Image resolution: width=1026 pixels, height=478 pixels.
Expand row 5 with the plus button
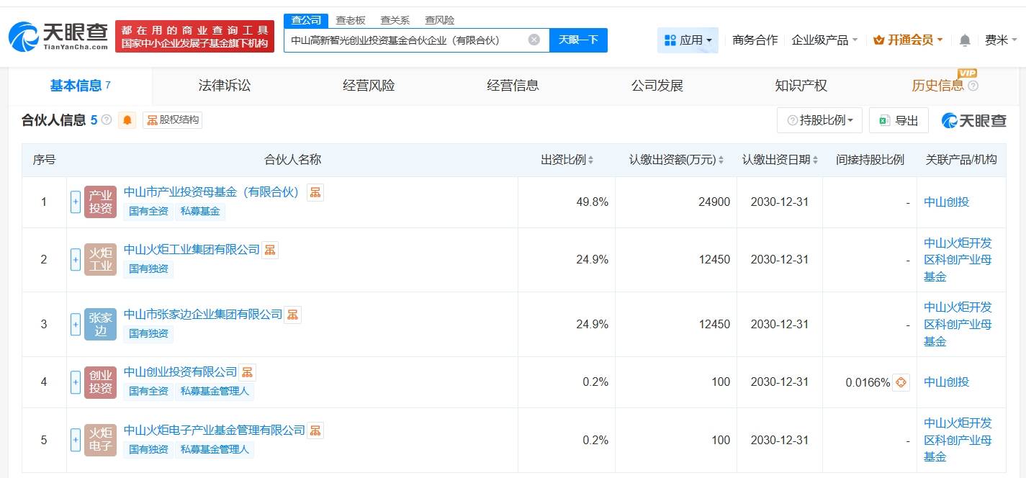point(76,440)
